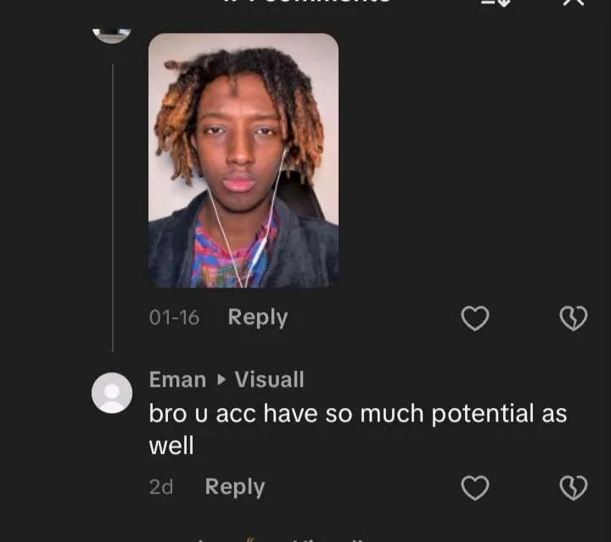The image size is (611, 542).
Task: Reply to Eman's 2d-old comment
Action: point(235,487)
